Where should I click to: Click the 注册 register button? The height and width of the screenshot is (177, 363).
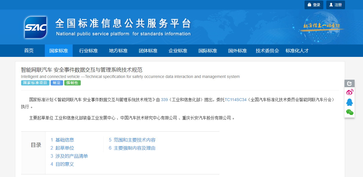[x=335, y=5]
